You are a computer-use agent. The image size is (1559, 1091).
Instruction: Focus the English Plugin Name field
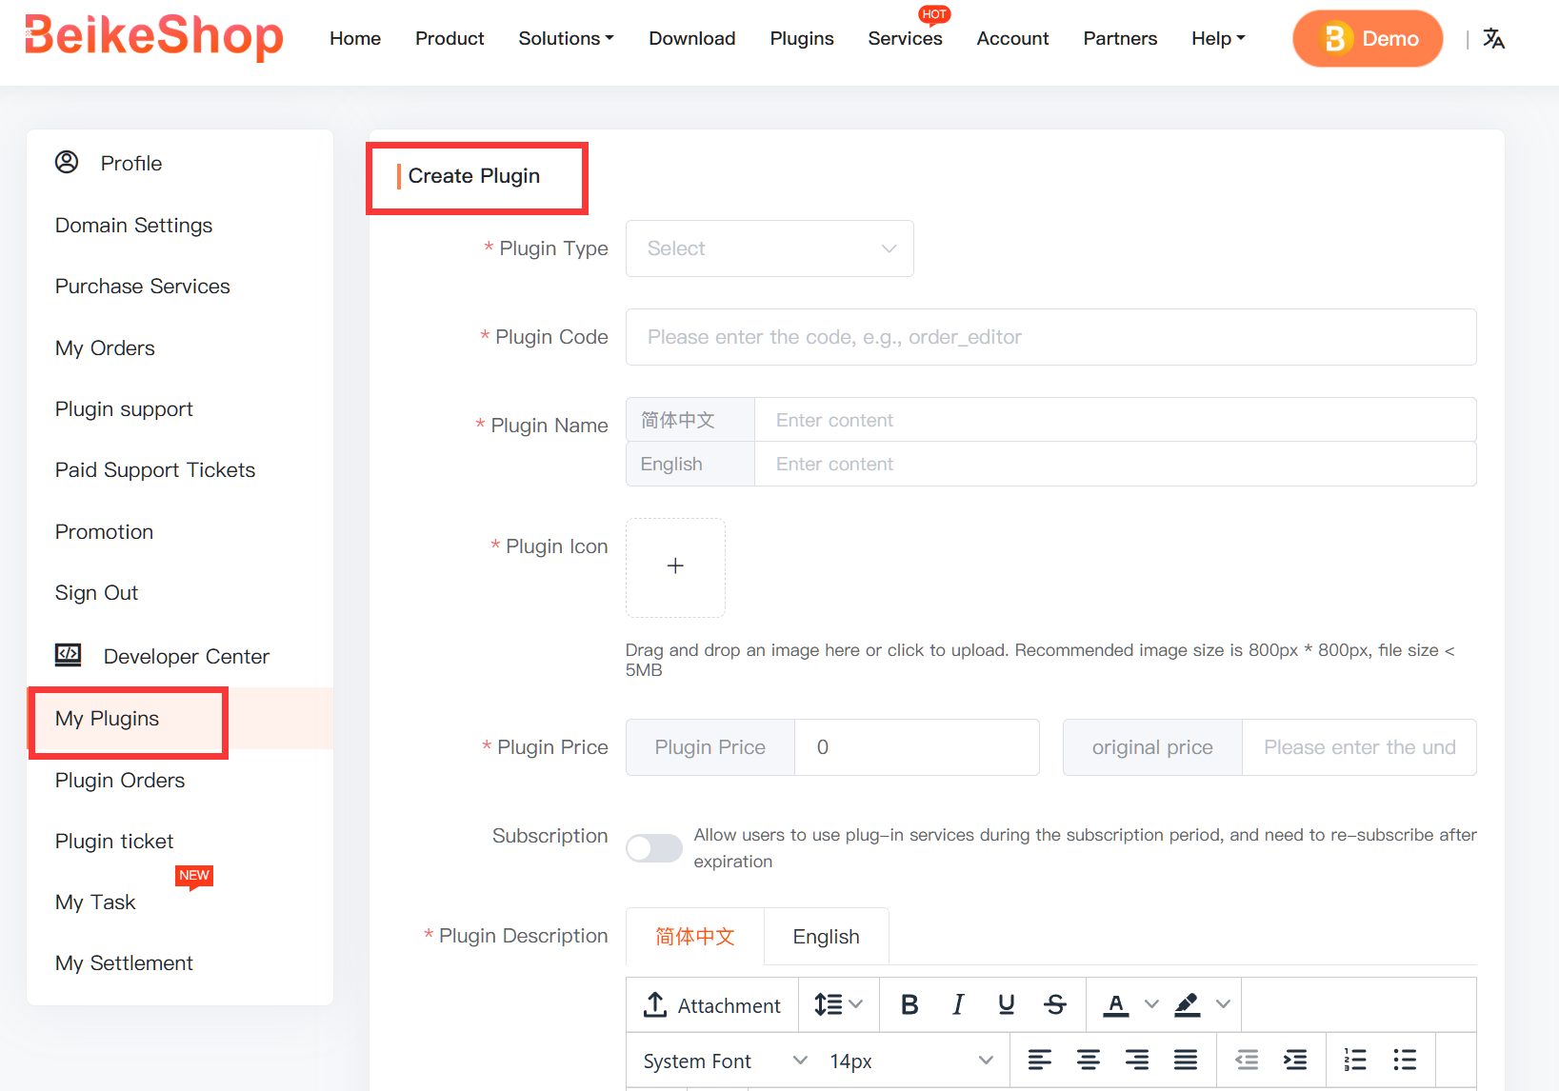click(x=1115, y=464)
